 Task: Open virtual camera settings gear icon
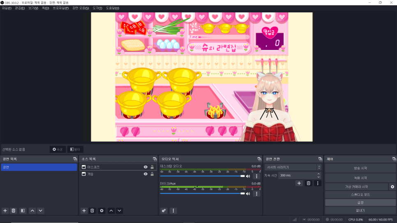tap(392, 187)
